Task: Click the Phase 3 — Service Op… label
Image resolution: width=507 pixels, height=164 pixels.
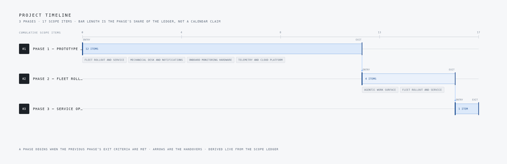Action: point(58,109)
